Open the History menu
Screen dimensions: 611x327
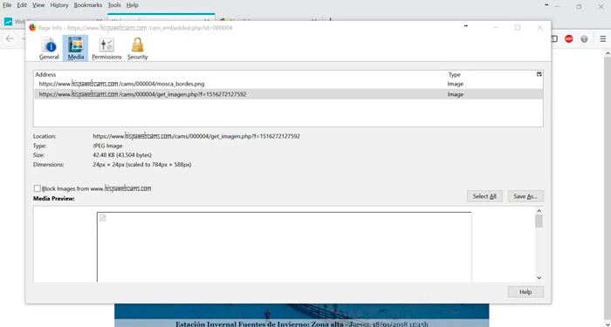[59, 5]
